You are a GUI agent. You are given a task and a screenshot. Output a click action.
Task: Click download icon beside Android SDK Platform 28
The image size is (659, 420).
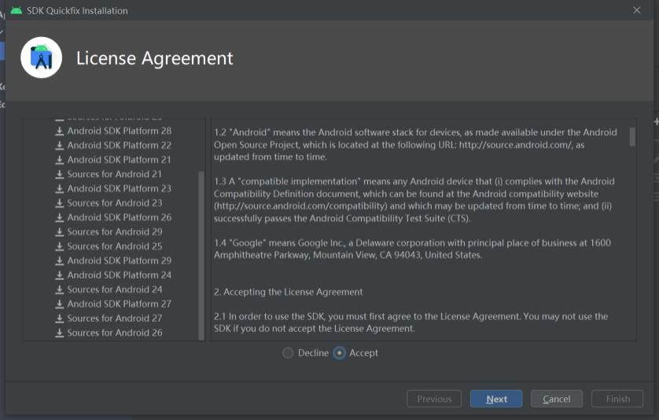tap(59, 131)
